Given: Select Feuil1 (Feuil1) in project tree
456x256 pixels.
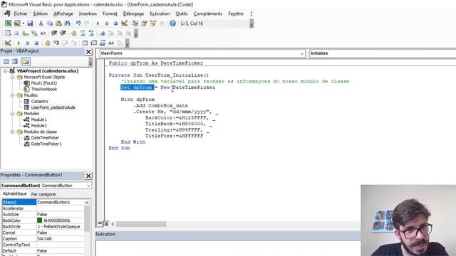Looking at the screenshot, I should tap(44, 83).
